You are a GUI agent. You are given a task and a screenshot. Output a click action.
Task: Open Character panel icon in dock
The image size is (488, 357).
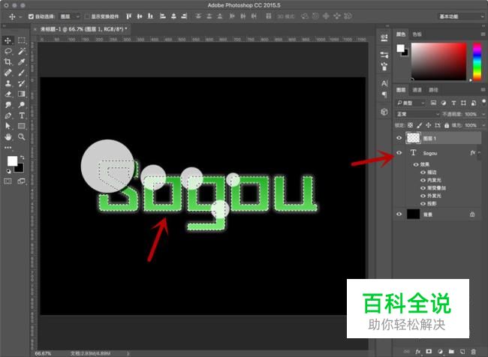(384, 83)
